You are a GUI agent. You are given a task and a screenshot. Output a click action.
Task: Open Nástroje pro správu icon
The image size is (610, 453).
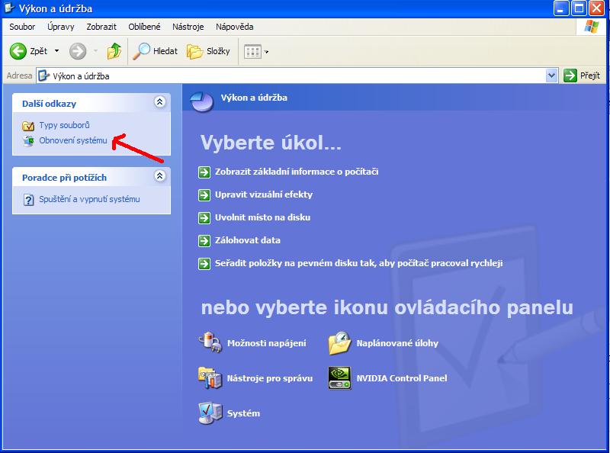pyautogui.click(x=210, y=377)
